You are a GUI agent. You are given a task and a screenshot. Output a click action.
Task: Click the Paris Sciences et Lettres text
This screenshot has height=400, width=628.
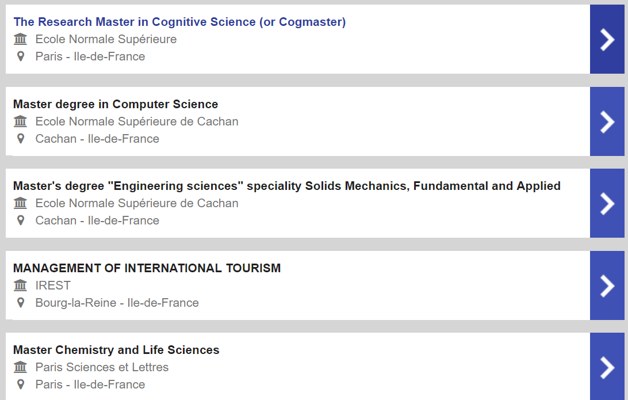102,367
